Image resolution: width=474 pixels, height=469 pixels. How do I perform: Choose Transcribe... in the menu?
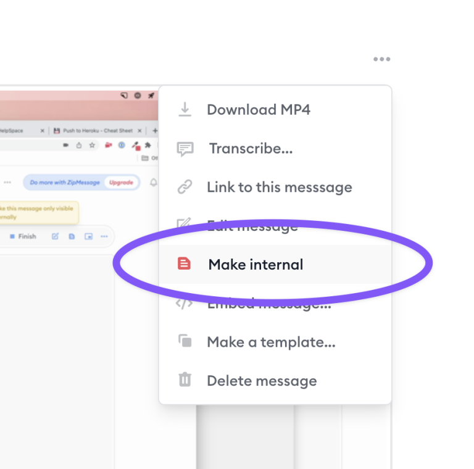(x=275, y=148)
